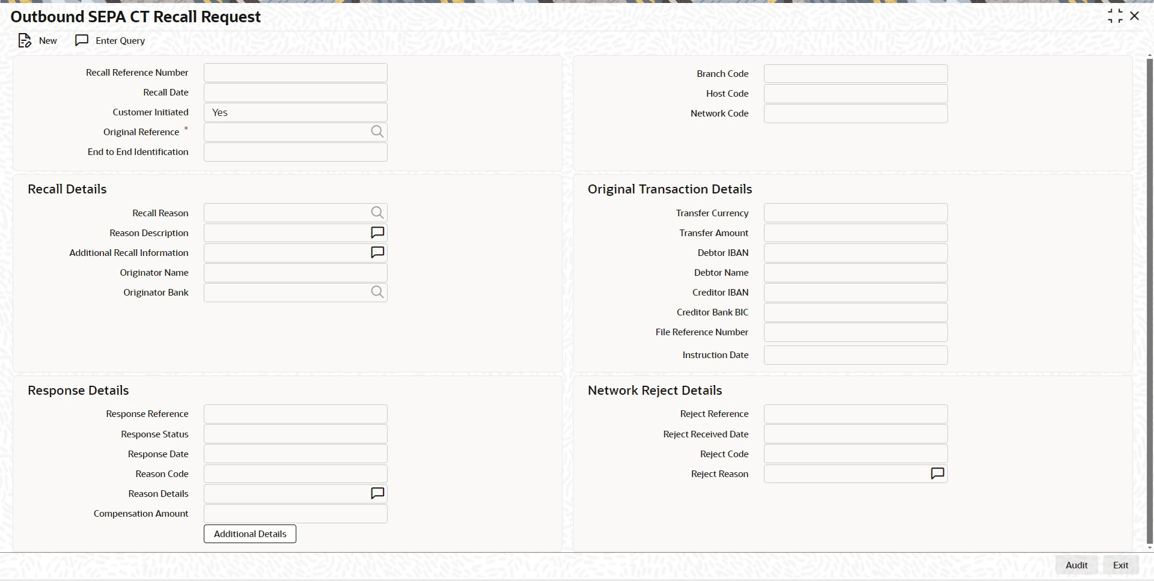This screenshot has width=1154, height=581.
Task: Open Reason Details comment popup icon
Action: coord(377,493)
